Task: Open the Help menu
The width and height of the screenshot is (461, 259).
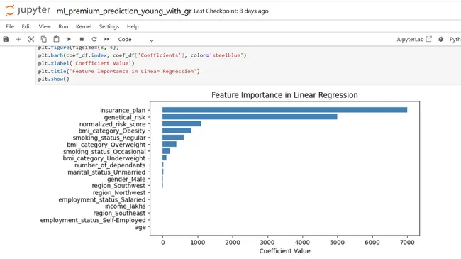Action: [x=133, y=26]
